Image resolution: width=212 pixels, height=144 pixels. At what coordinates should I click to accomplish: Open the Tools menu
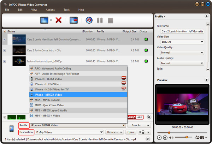coord(66,10)
